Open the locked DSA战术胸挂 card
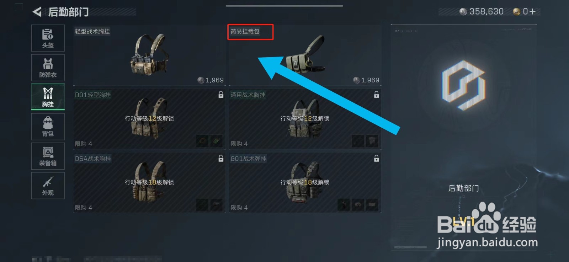The height and width of the screenshot is (262, 569). click(149, 183)
